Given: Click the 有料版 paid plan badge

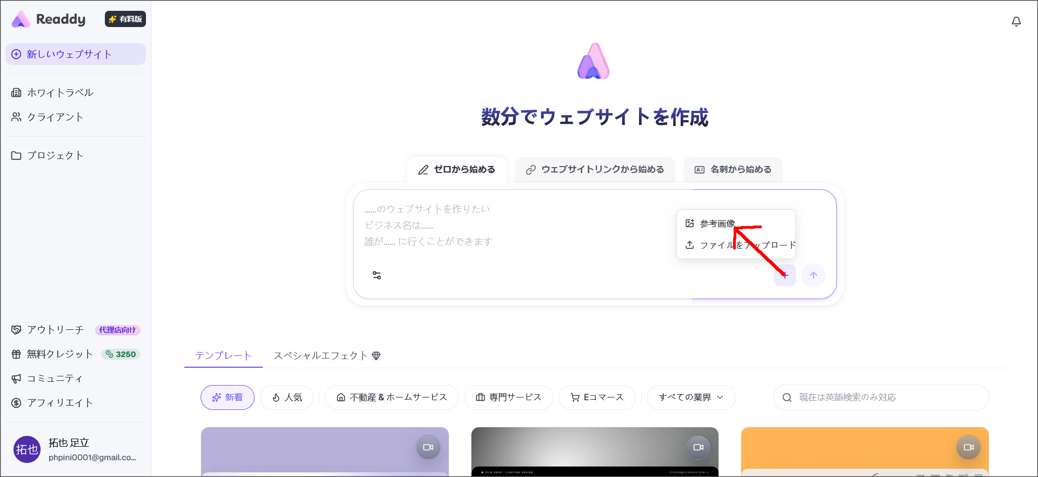Looking at the screenshot, I should click(x=125, y=19).
